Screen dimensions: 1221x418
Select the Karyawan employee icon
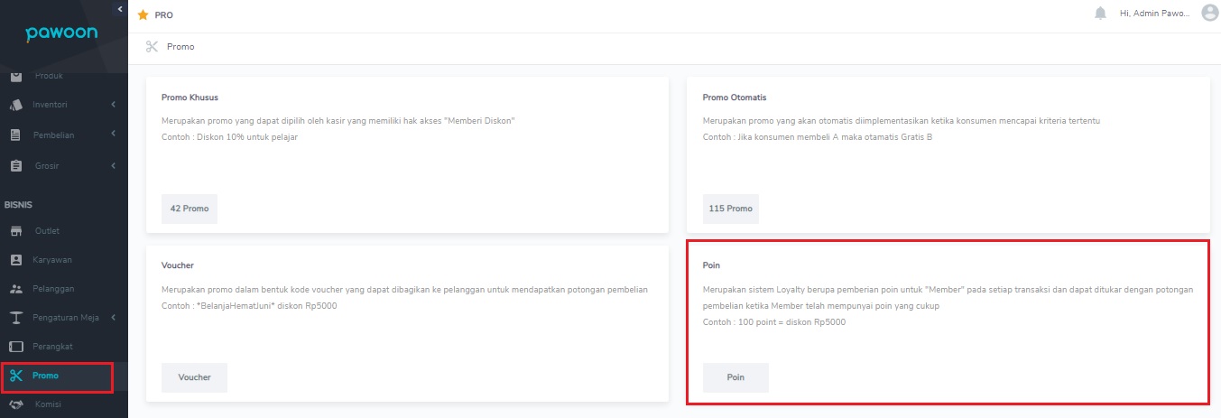click(x=15, y=260)
